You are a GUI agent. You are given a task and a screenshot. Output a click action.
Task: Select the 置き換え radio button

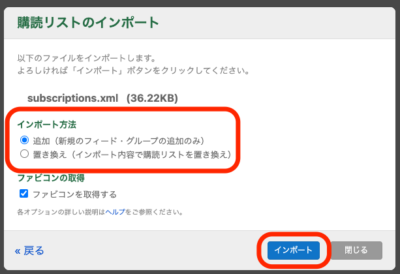24,154
